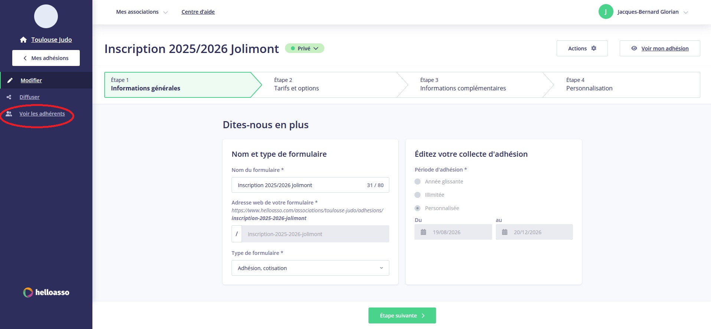
Task: Click the eye icon near Voir mon adhésion
Action: click(x=634, y=49)
